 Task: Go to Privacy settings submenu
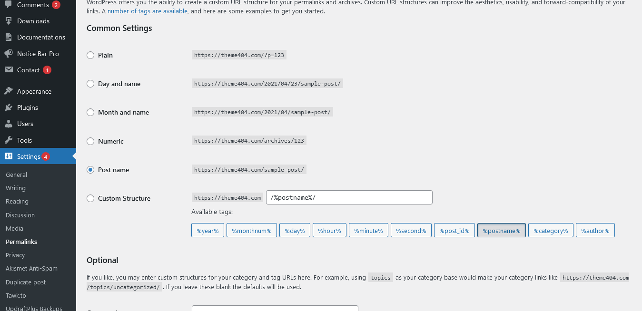pos(15,255)
